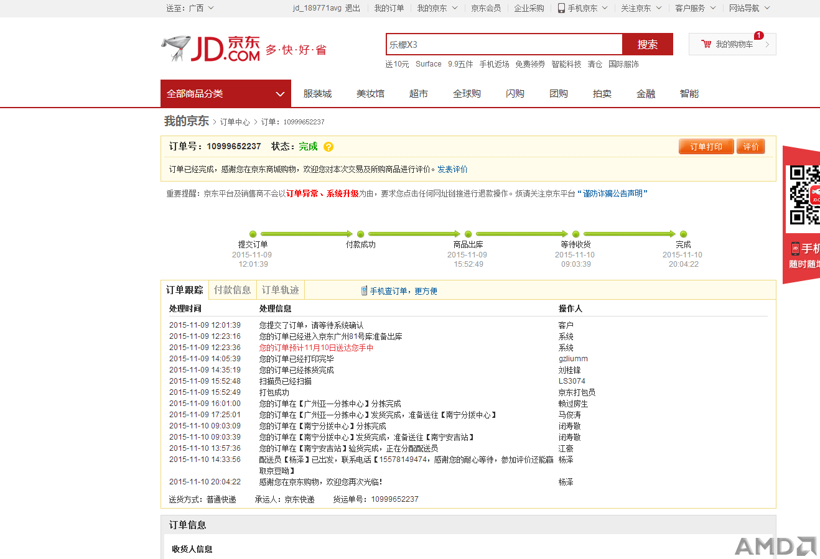Click operator name gzliumm
Image resolution: width=820 pixels, height=559 pixels.
pos(573,359)
